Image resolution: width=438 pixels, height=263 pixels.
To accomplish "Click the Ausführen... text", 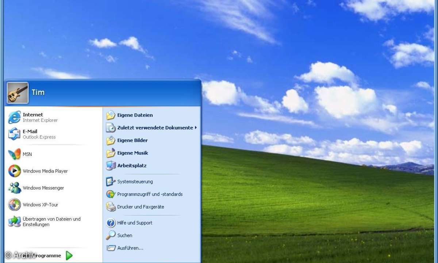I will [130, 248].
